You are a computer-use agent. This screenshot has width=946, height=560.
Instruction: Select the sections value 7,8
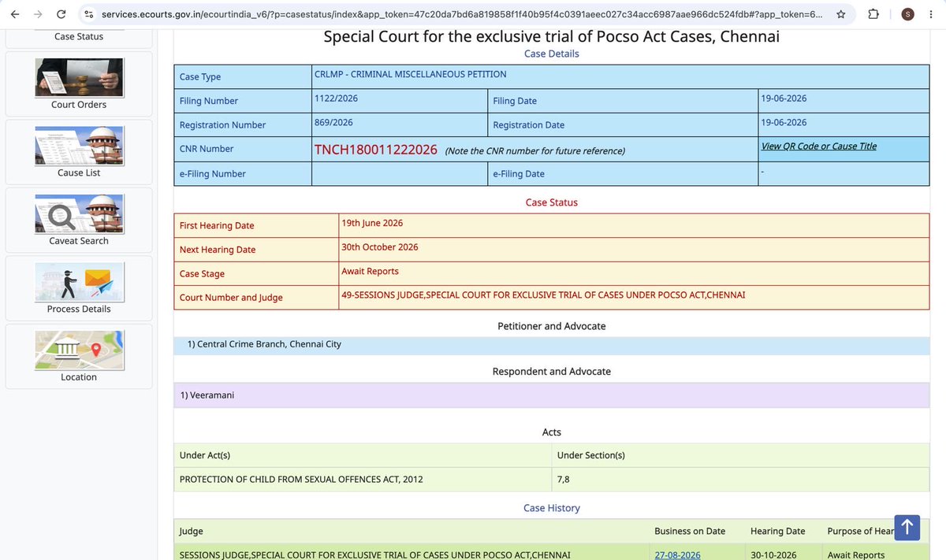(563, 479)
